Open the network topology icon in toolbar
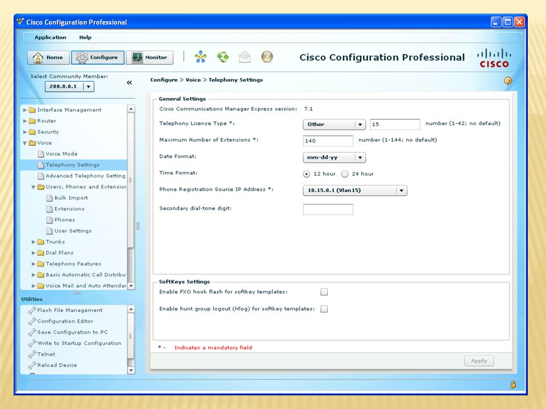This screenshot has height=409, width=546. click(201, 57)
